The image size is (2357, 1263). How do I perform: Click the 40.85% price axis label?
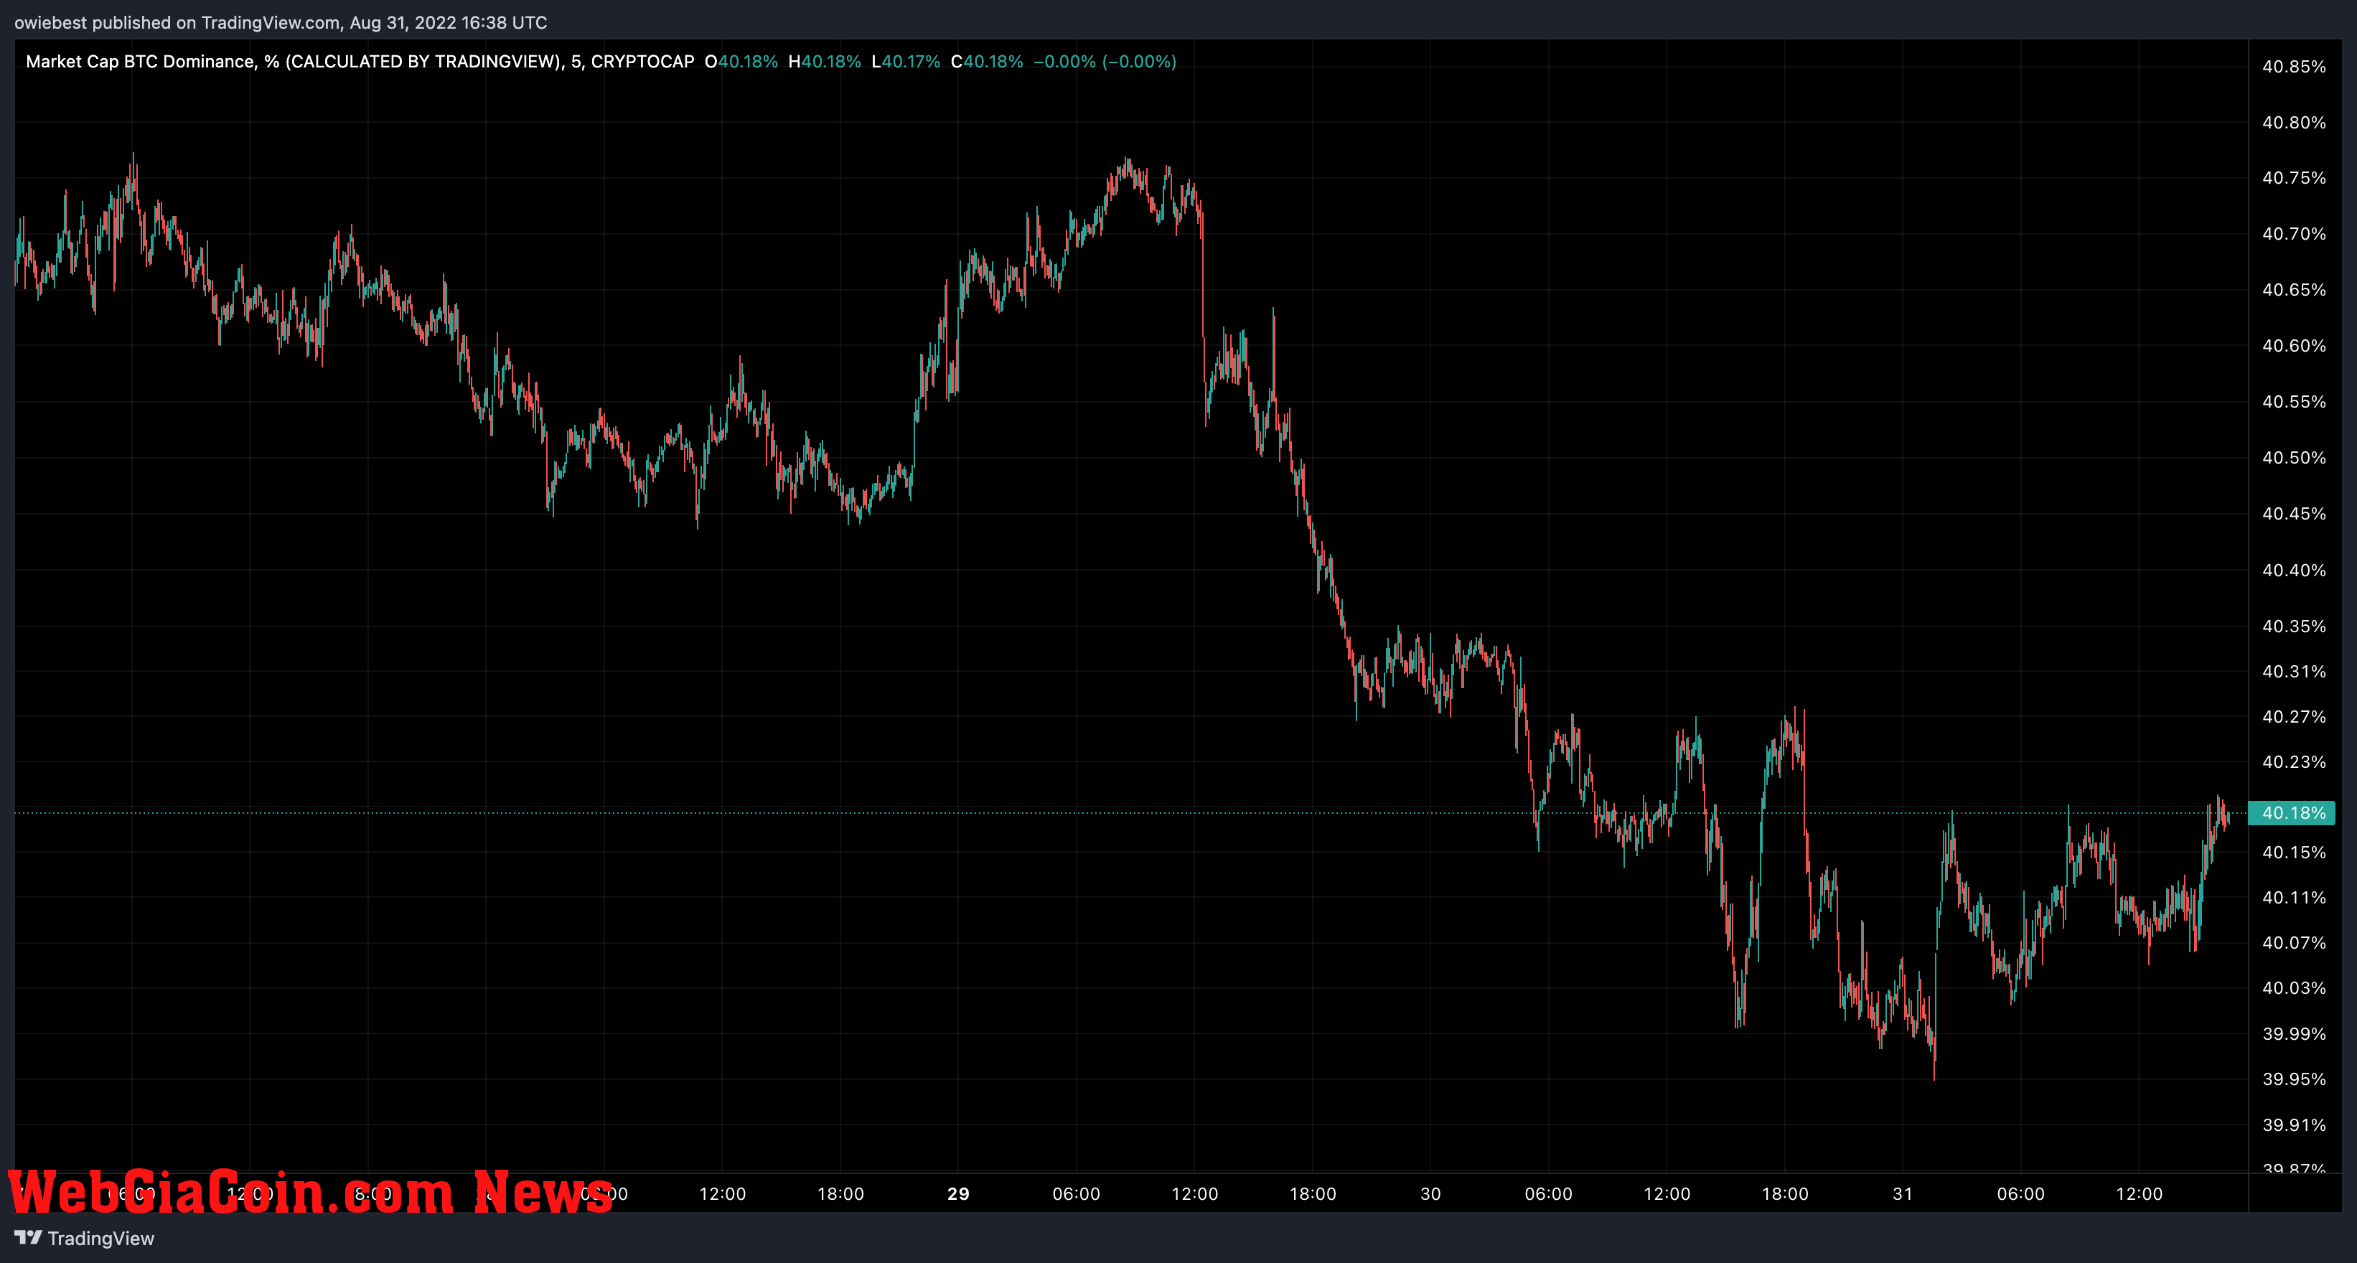pos(2294,66)
